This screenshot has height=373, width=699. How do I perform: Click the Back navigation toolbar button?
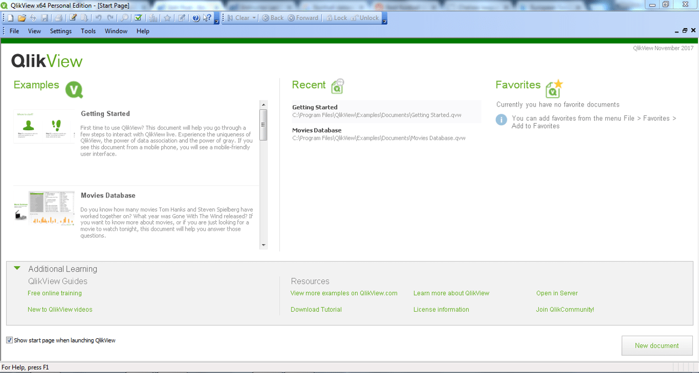click(x=273, y=18)
